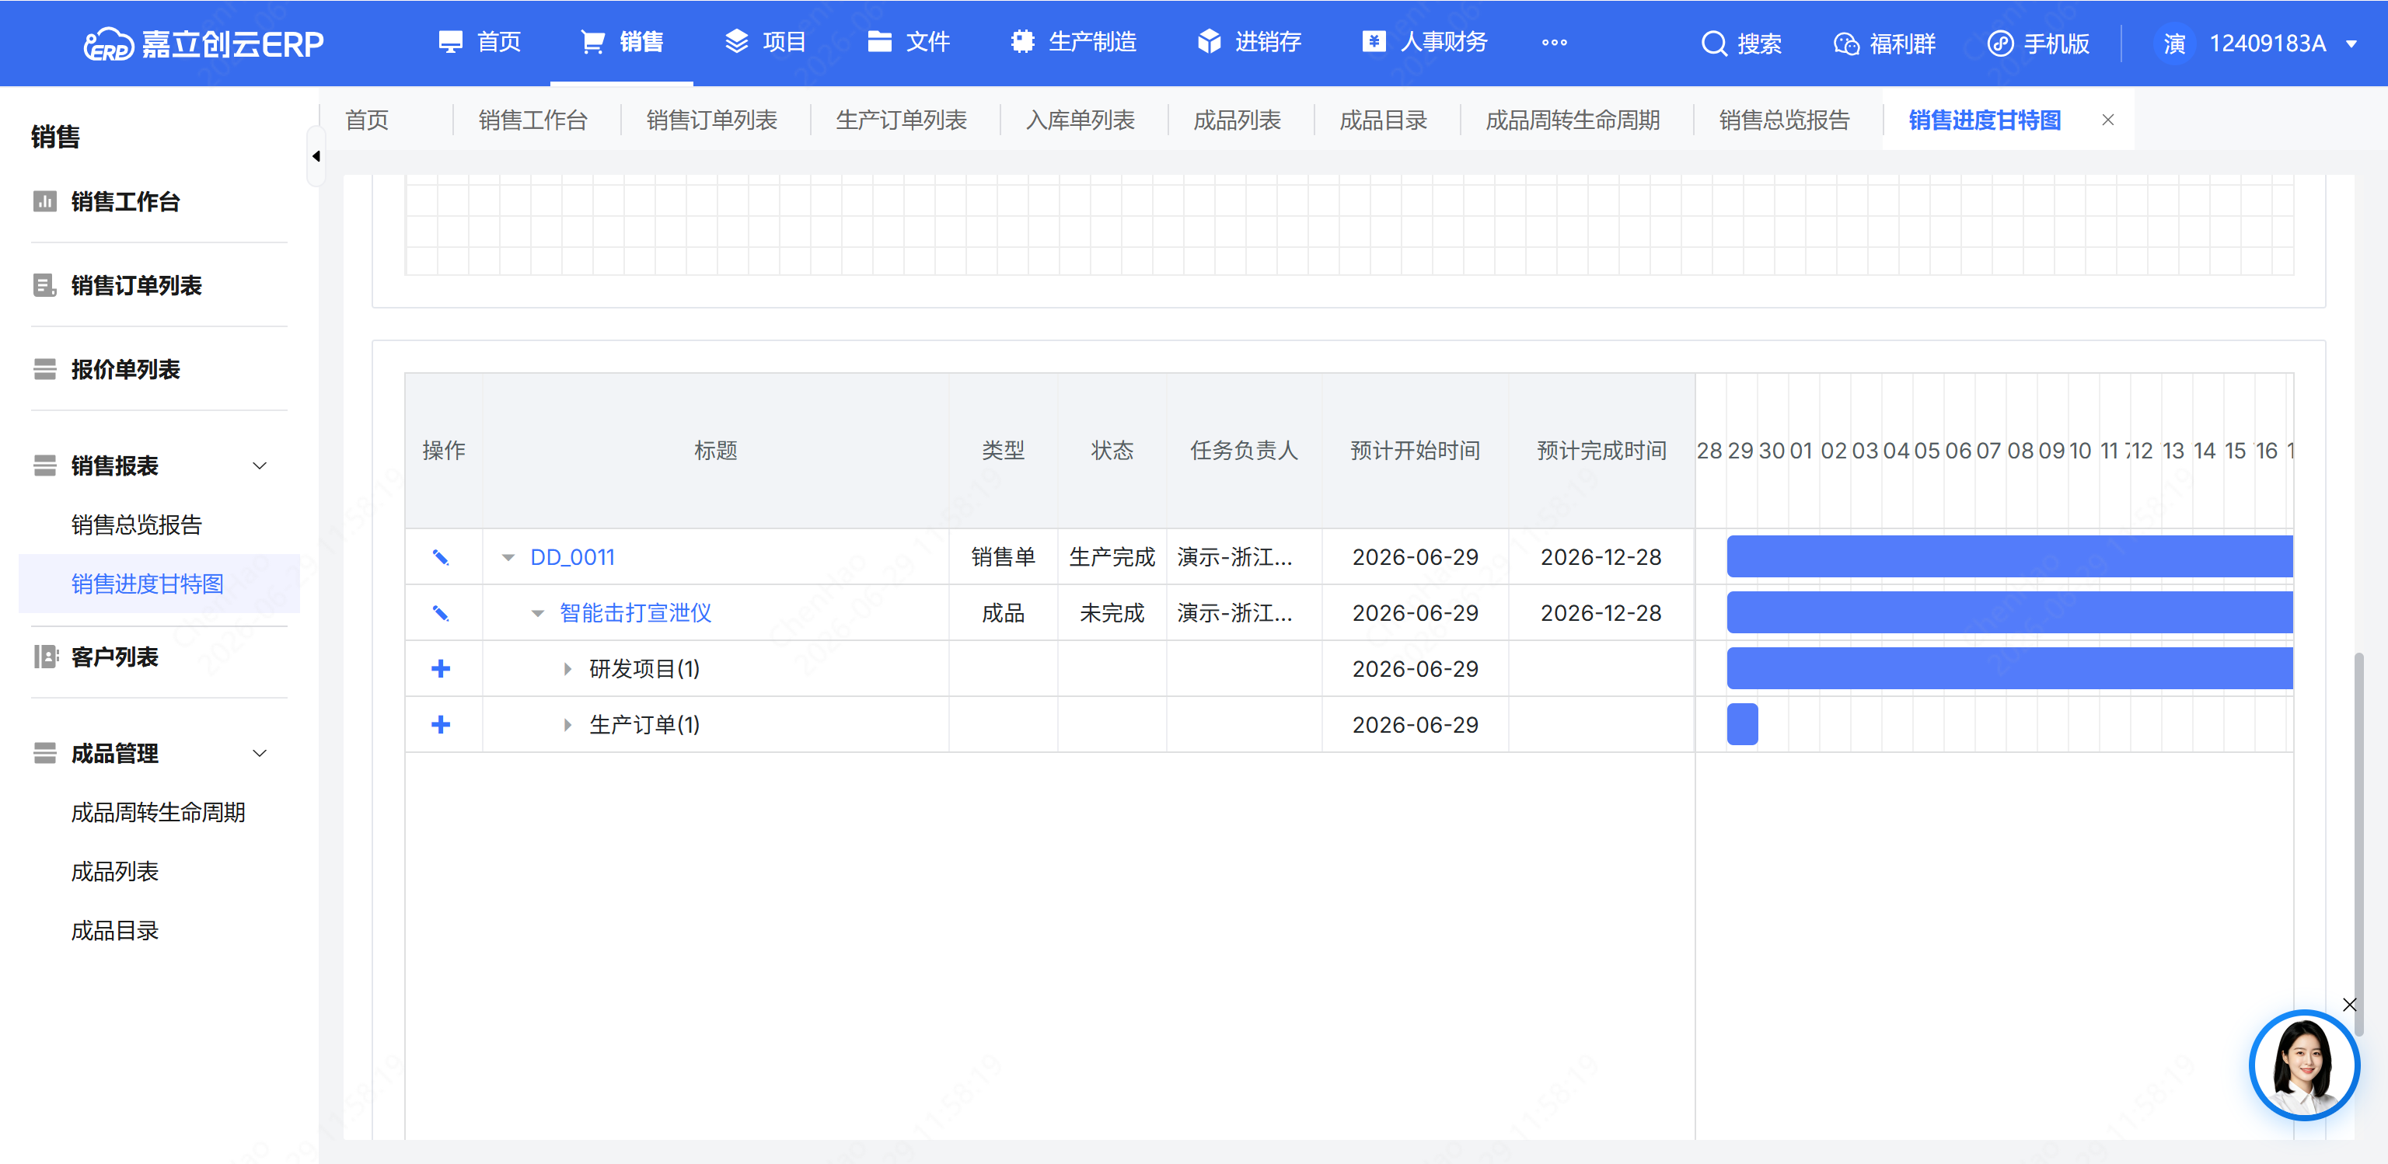Switch to the 销售订单列表 tab

click(712, 120)
